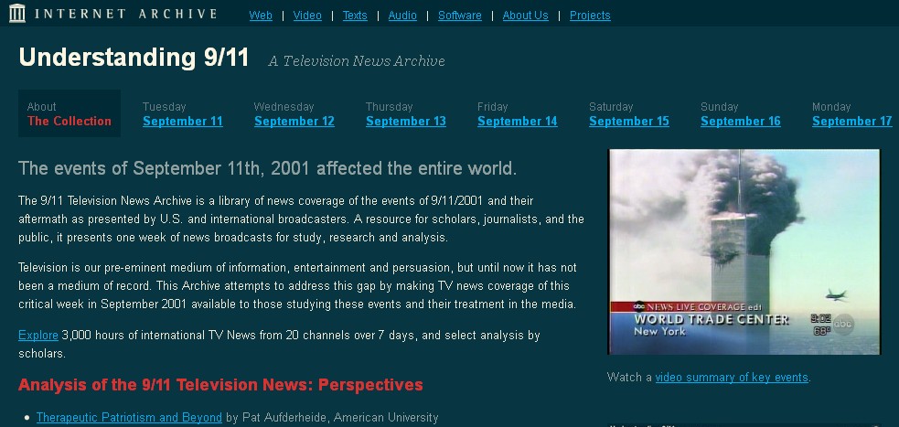Visit the About Us page
Screen dimensions: 899x427
coord(525,16)
